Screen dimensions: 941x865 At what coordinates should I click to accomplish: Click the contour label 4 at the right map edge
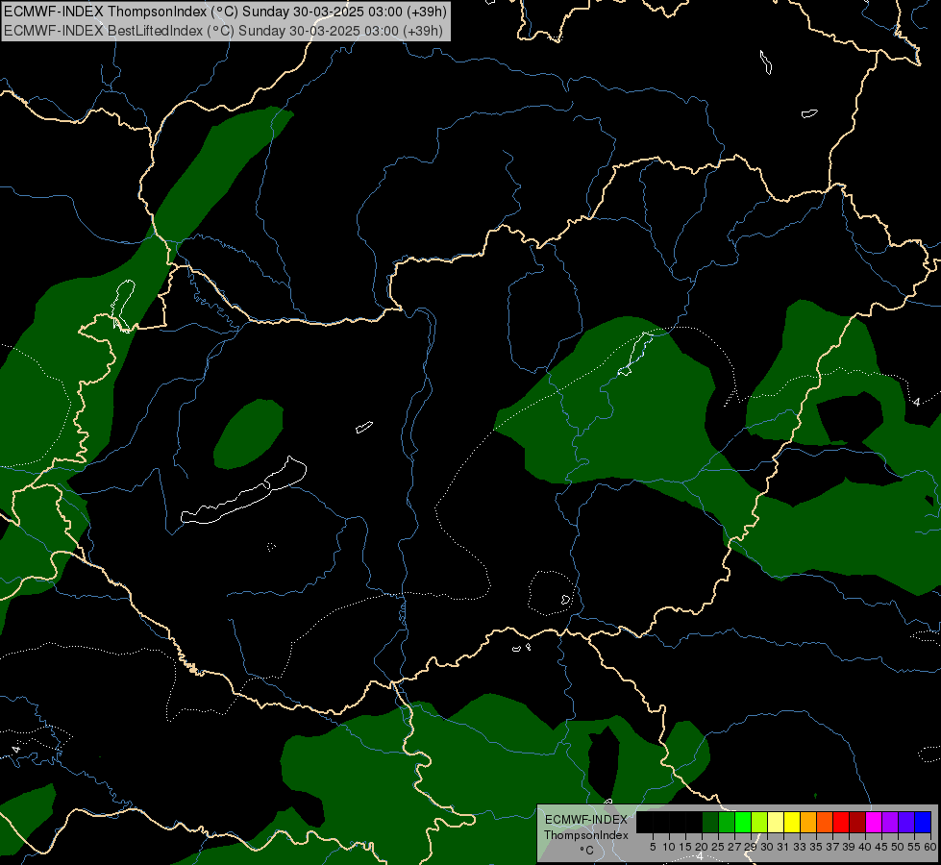916,402
